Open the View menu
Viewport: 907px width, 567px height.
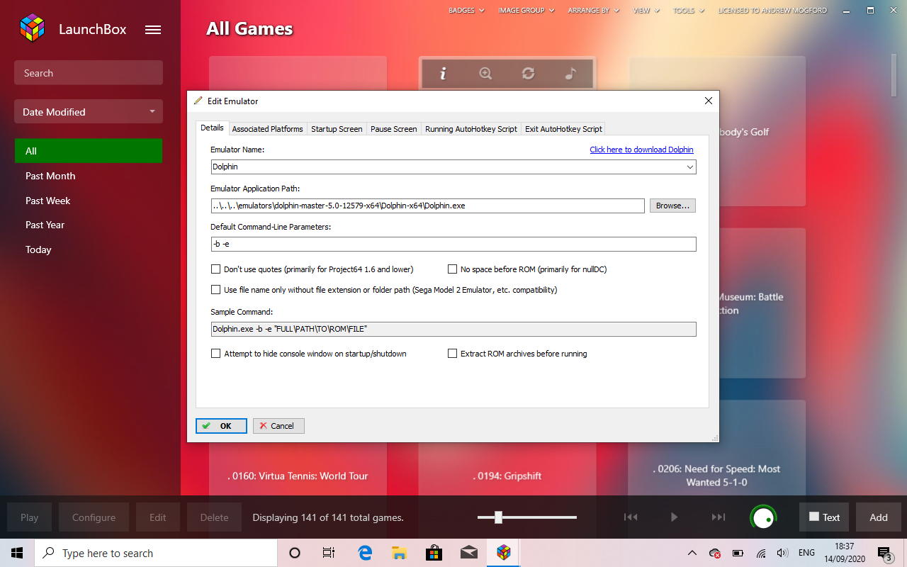click(646, 11)
